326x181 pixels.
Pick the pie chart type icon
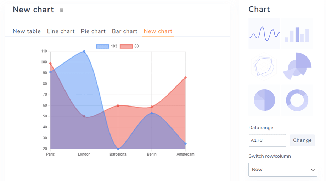(264, 100)
